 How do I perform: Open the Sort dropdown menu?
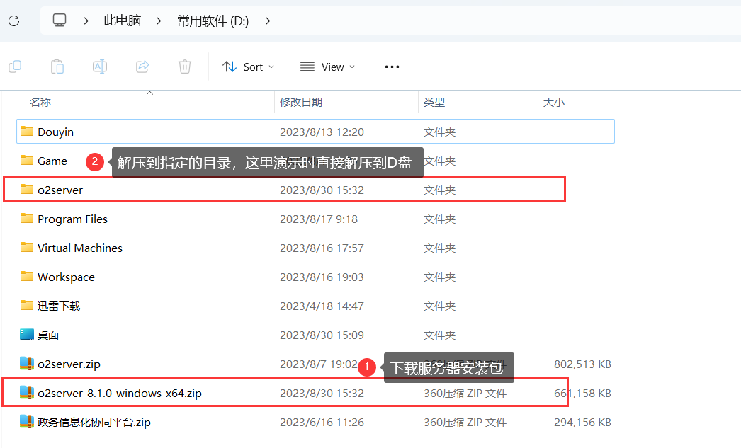248,67
